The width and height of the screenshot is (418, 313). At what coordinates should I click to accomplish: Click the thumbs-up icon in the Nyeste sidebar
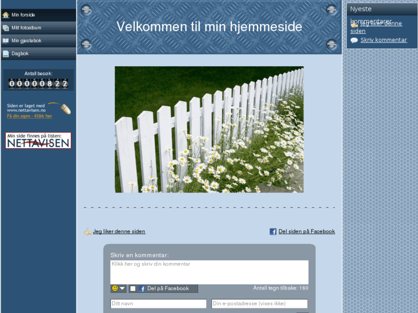[x=354, y=24]
